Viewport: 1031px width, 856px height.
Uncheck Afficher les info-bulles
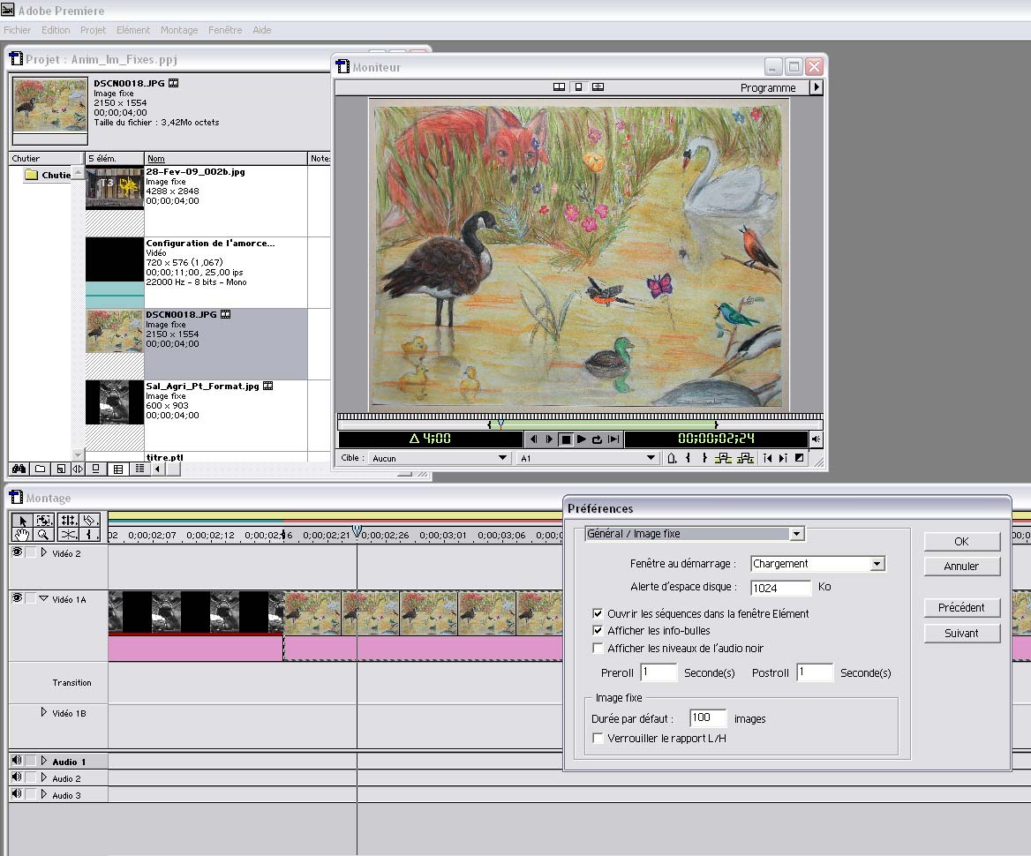(598, 630)
